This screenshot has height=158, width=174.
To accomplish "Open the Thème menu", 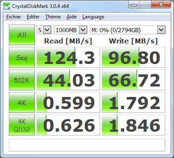I will point(53,17).
